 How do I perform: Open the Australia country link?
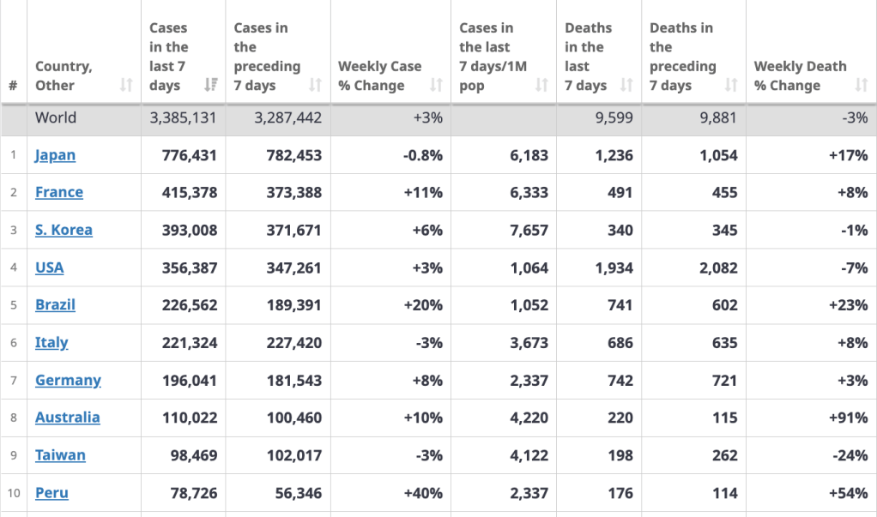point(67,418)
